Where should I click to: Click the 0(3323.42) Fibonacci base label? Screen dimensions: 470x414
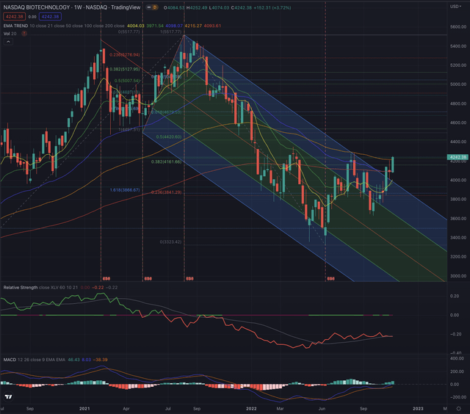click(x=170, y=241)
